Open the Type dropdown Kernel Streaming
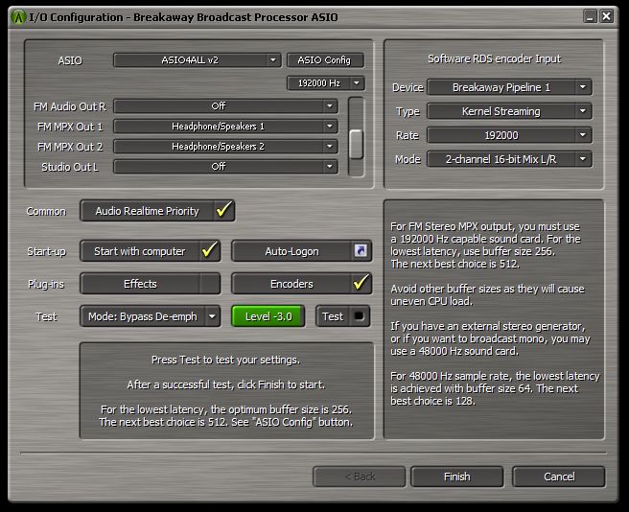 coord(509,111)
